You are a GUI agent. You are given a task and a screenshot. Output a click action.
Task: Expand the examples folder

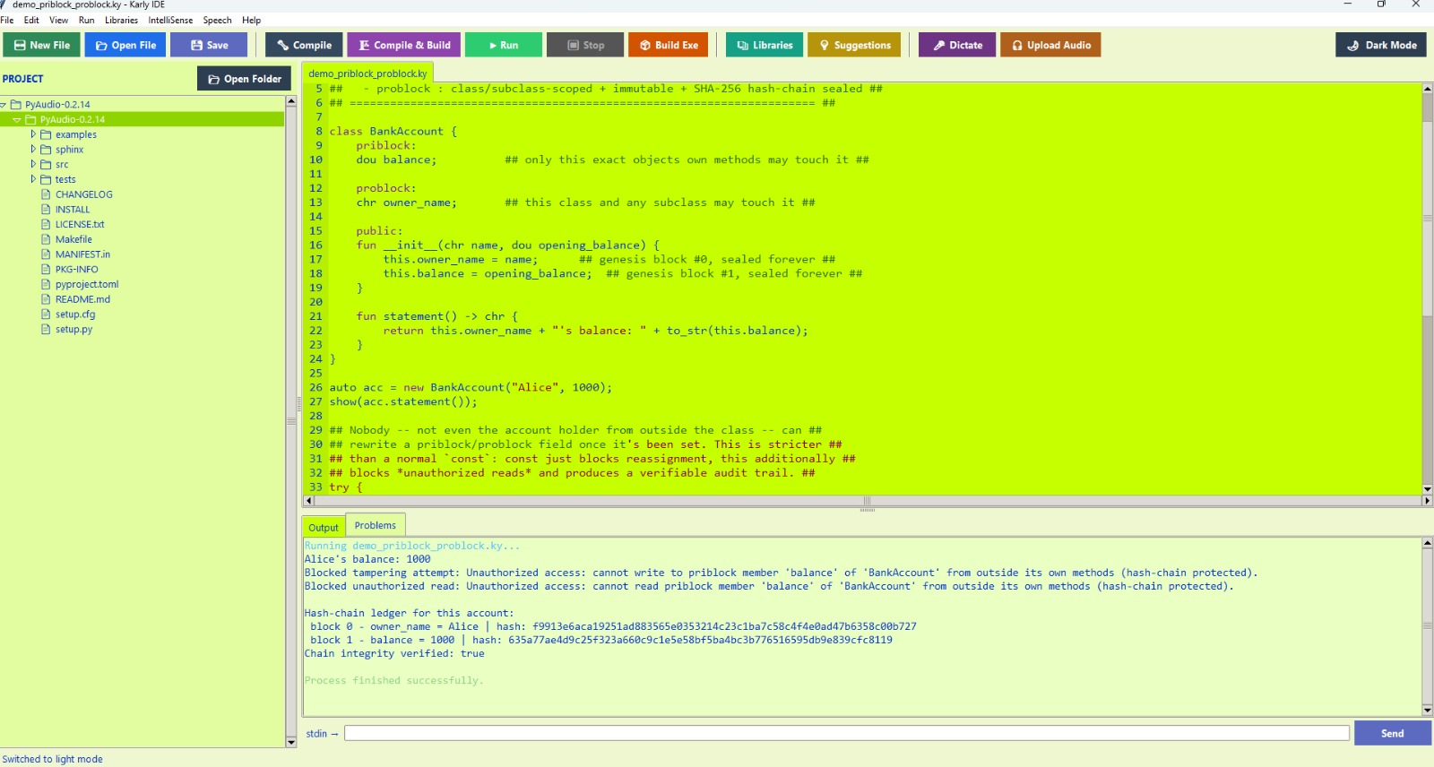pyautogui.click(x=33, y=134)
